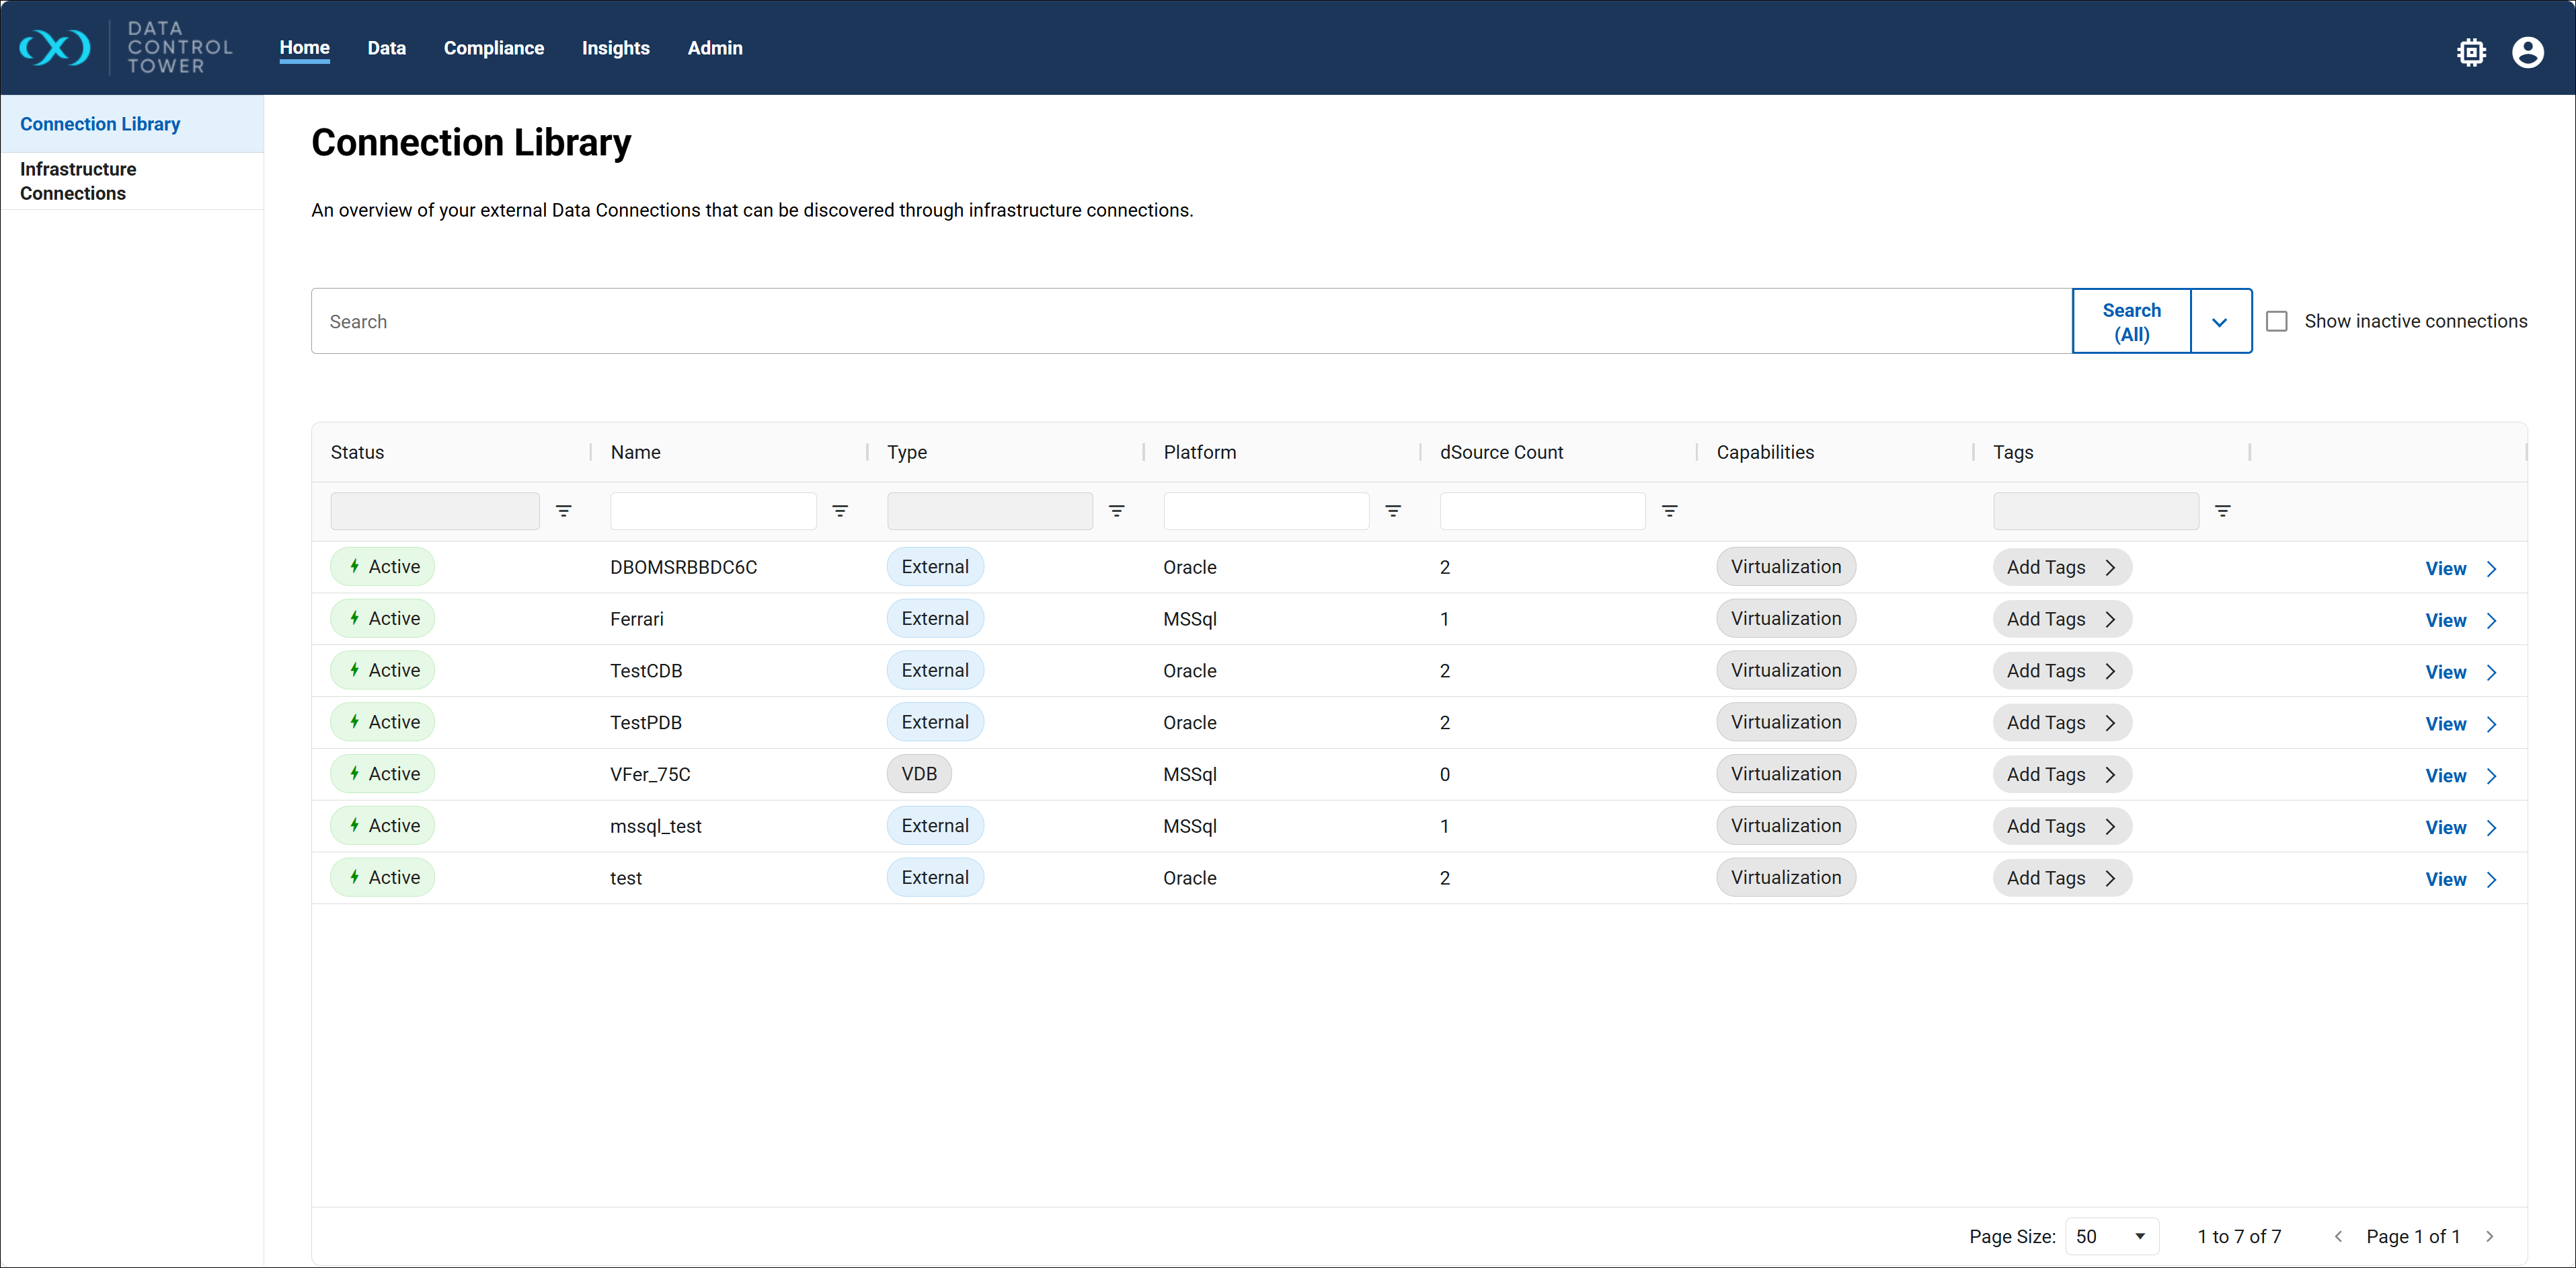Click the Active status badge for Ferrari
The image size is (2576, 1268).
(x=383, y=618)
